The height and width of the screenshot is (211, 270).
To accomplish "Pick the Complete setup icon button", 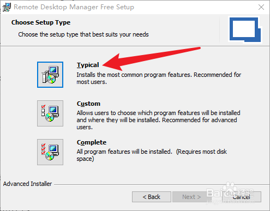I will 50,152.
